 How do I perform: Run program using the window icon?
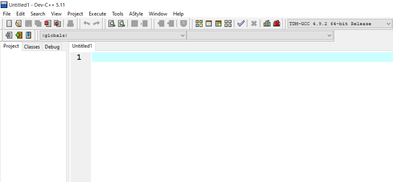209,24
